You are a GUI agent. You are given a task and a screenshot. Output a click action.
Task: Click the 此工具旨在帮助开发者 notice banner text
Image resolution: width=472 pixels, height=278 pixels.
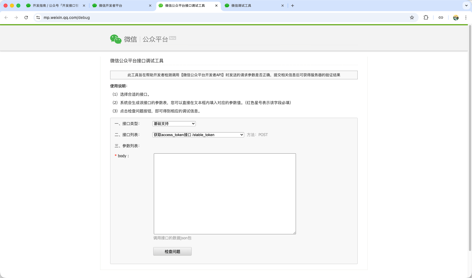pos(234,75)
